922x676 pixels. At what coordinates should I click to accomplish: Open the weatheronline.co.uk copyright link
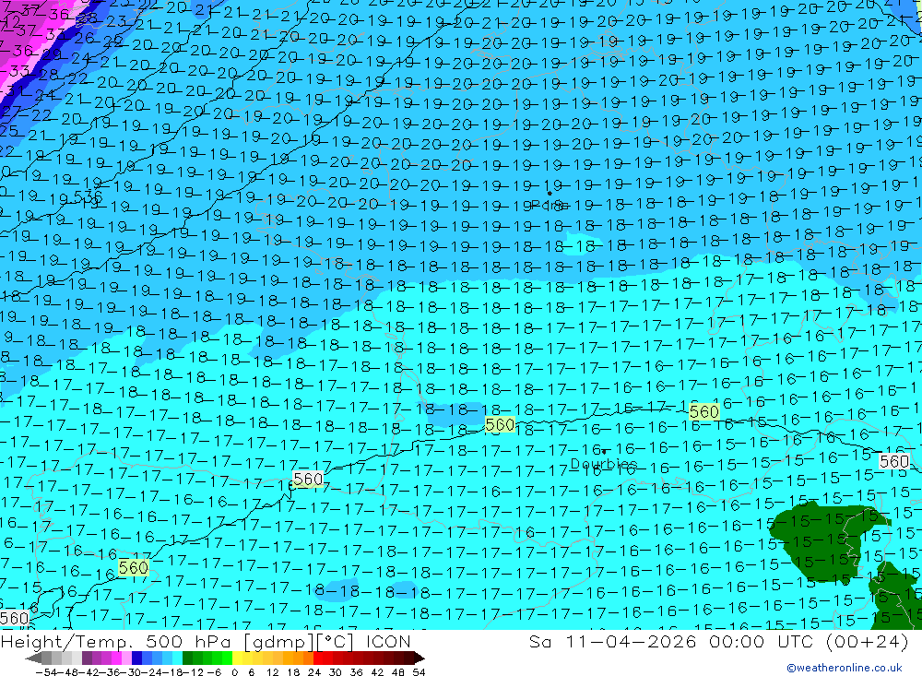click(844, 668)
